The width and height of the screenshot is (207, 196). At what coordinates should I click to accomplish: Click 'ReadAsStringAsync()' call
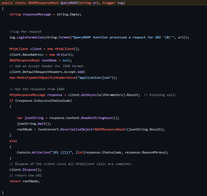[x=99, y=118]
